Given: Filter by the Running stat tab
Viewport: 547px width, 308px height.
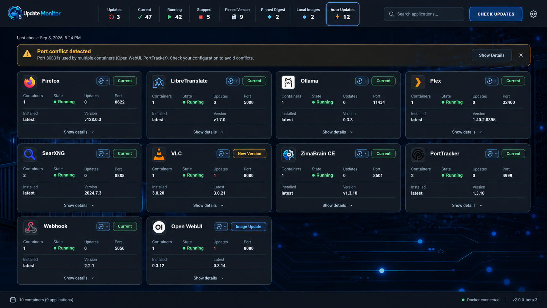Looking at the screenshot, I should pos(174,14).
